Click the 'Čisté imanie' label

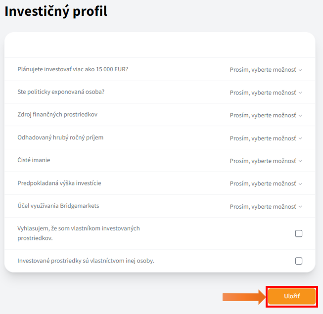point(34,160)
